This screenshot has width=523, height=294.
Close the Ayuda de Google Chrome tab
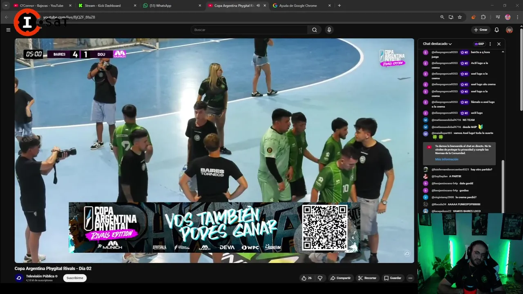click(x=330, y=6)
